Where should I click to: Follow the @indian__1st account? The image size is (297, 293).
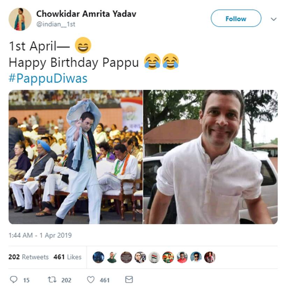236,19
